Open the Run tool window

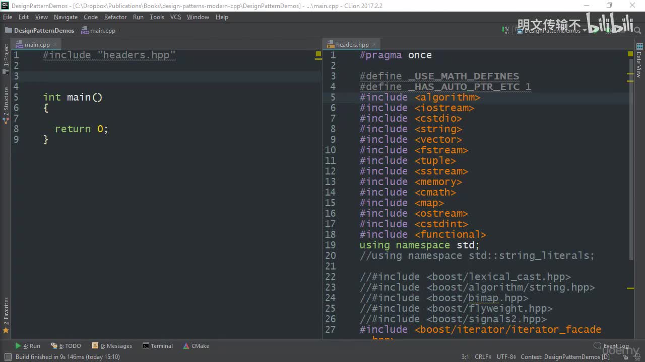pyautogui.click(x=28, y=346)
